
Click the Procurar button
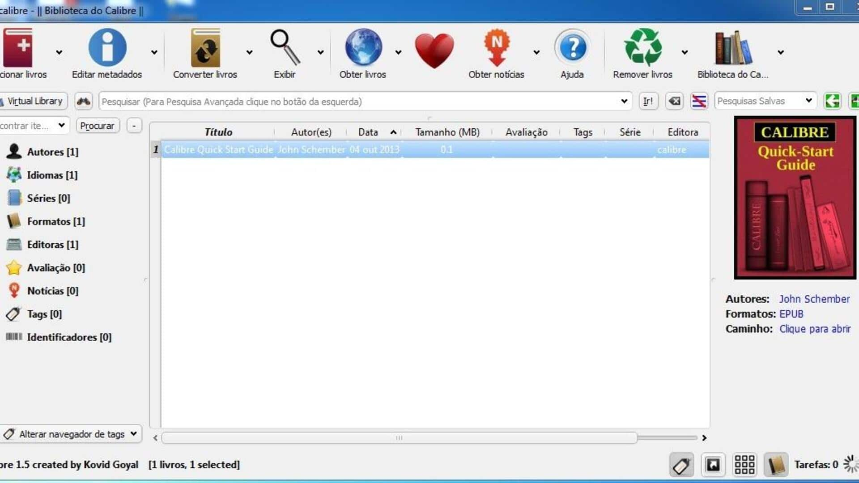tap(98, 126)
